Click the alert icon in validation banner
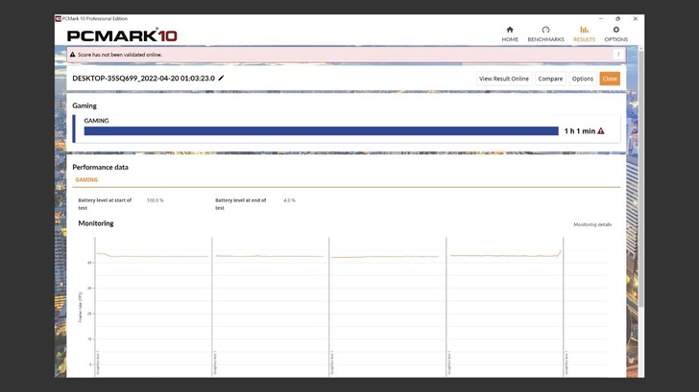Image resolution: width=699 pixels, height=392 pixels. click(73, 55)
